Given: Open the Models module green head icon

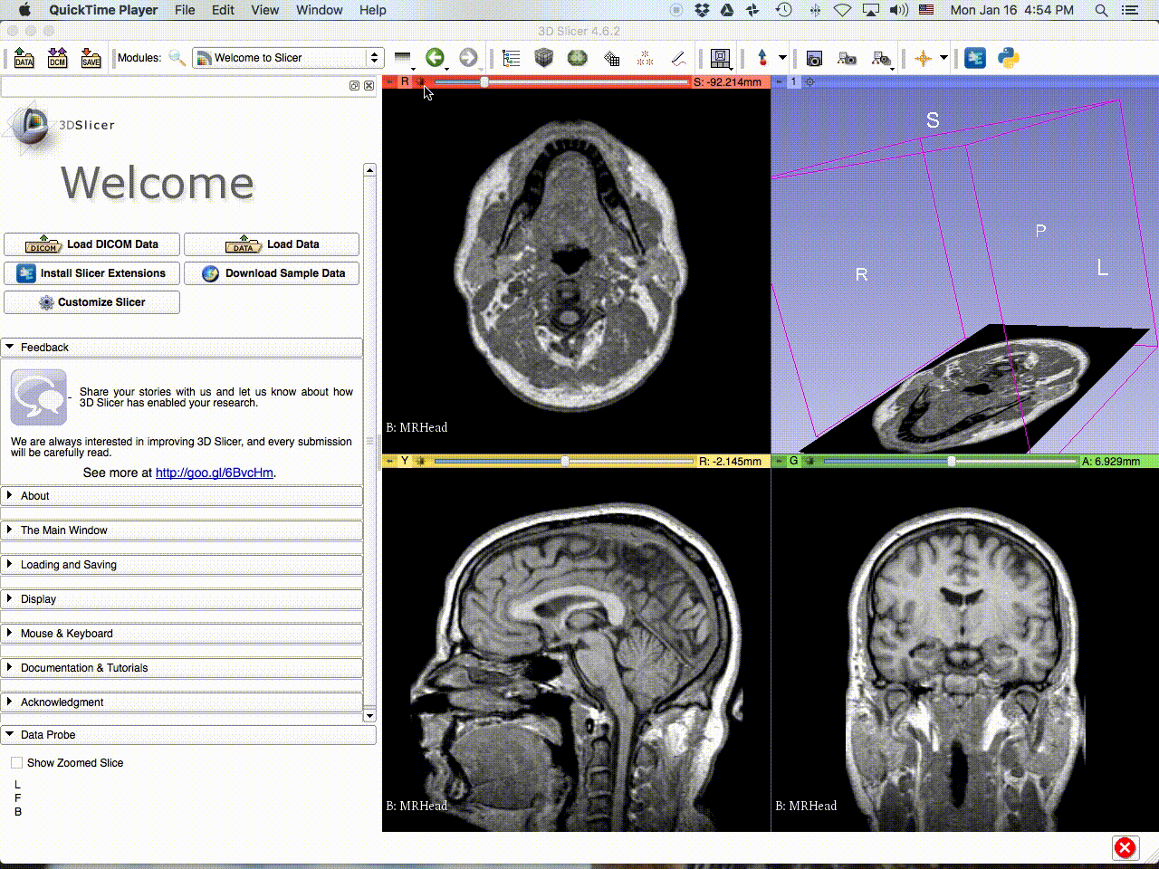Looking at the screenshot, I should click(577, 58).
